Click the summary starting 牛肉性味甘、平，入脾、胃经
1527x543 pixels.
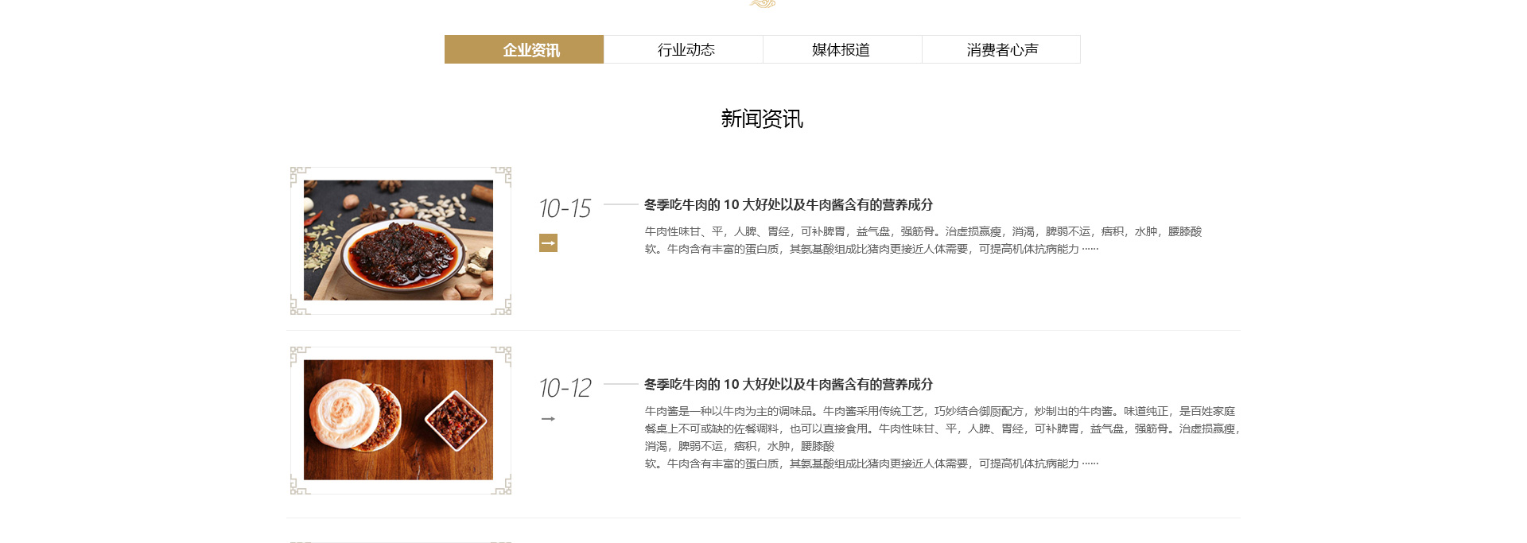coord(923,240)
